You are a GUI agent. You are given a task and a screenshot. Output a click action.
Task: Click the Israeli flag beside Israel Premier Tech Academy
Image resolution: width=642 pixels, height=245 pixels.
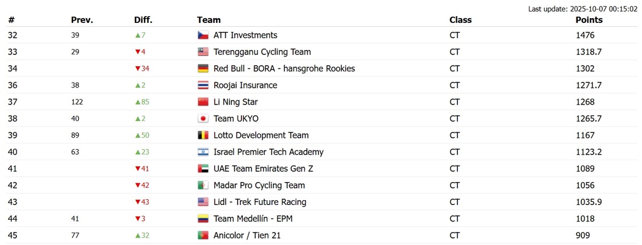[x=203, y=152]
